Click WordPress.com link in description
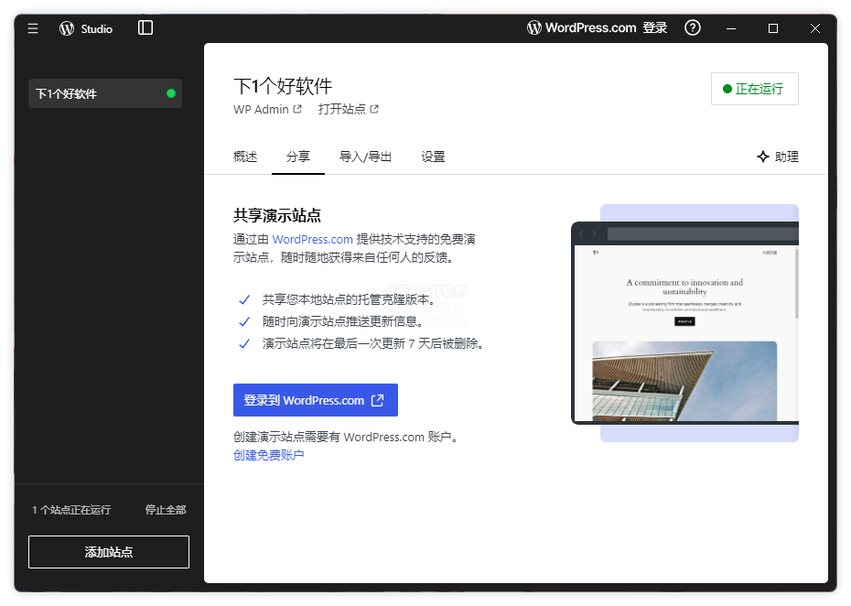The height and width of the screenshot is (606, 851). pos(313,240)
